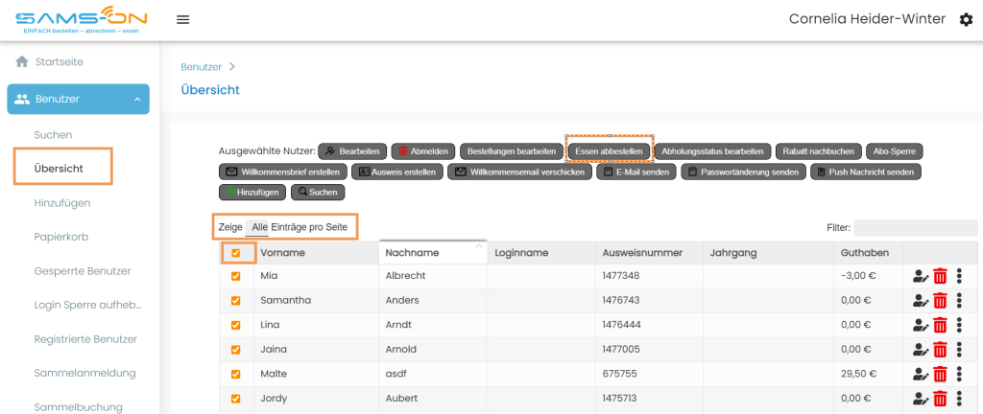Open Sammelanmeldung in the sidebar
The image size is (983, 414).
pos(85,374)
